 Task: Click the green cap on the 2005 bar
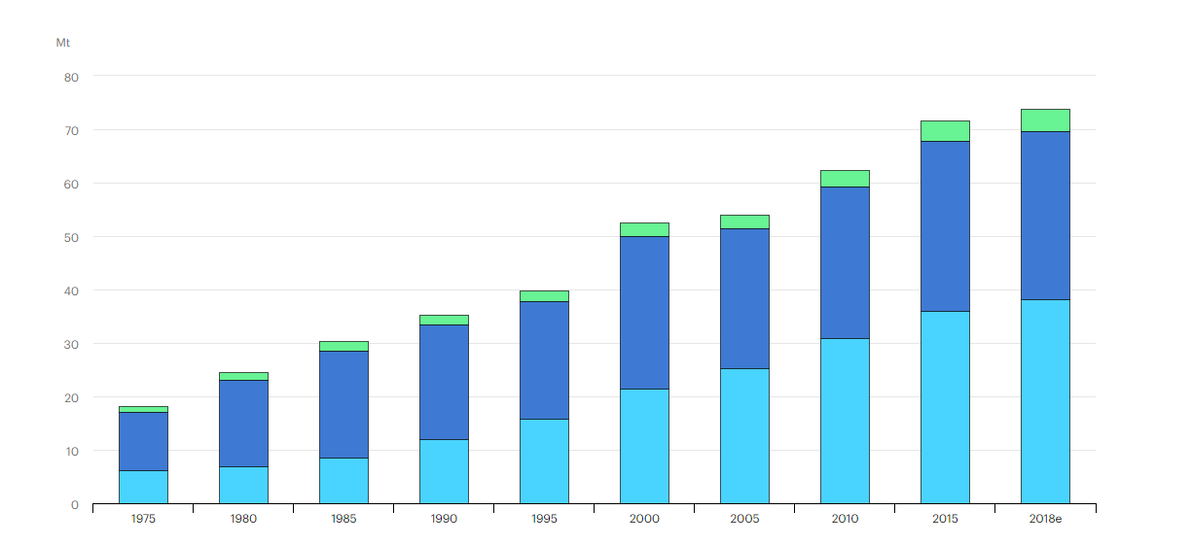point(744,221)
